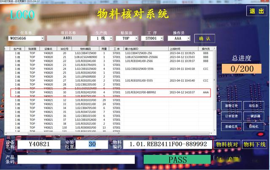Image resolution: width=270 pixels, height=170 pixels.
Task: Click the 站位号 column header
Action: (x=65, y=49)
